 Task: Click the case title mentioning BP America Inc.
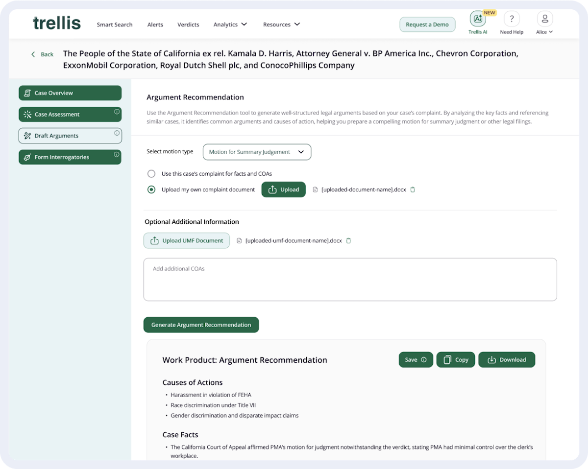point(291,59)
